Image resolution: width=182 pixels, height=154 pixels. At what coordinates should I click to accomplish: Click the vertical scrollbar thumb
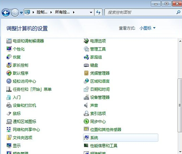180,105
